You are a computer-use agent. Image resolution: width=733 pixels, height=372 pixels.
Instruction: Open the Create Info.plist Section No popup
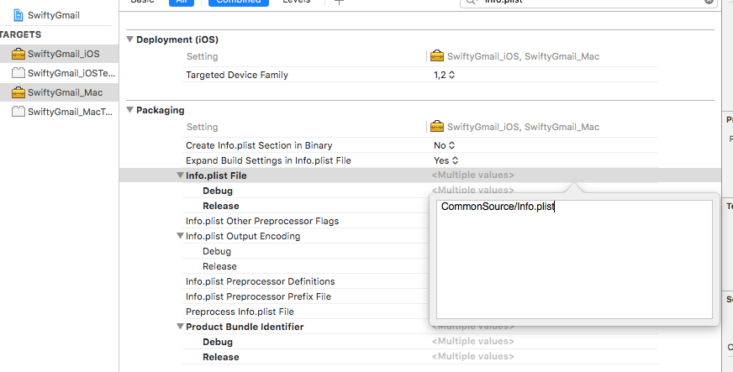tap(444, 145)
